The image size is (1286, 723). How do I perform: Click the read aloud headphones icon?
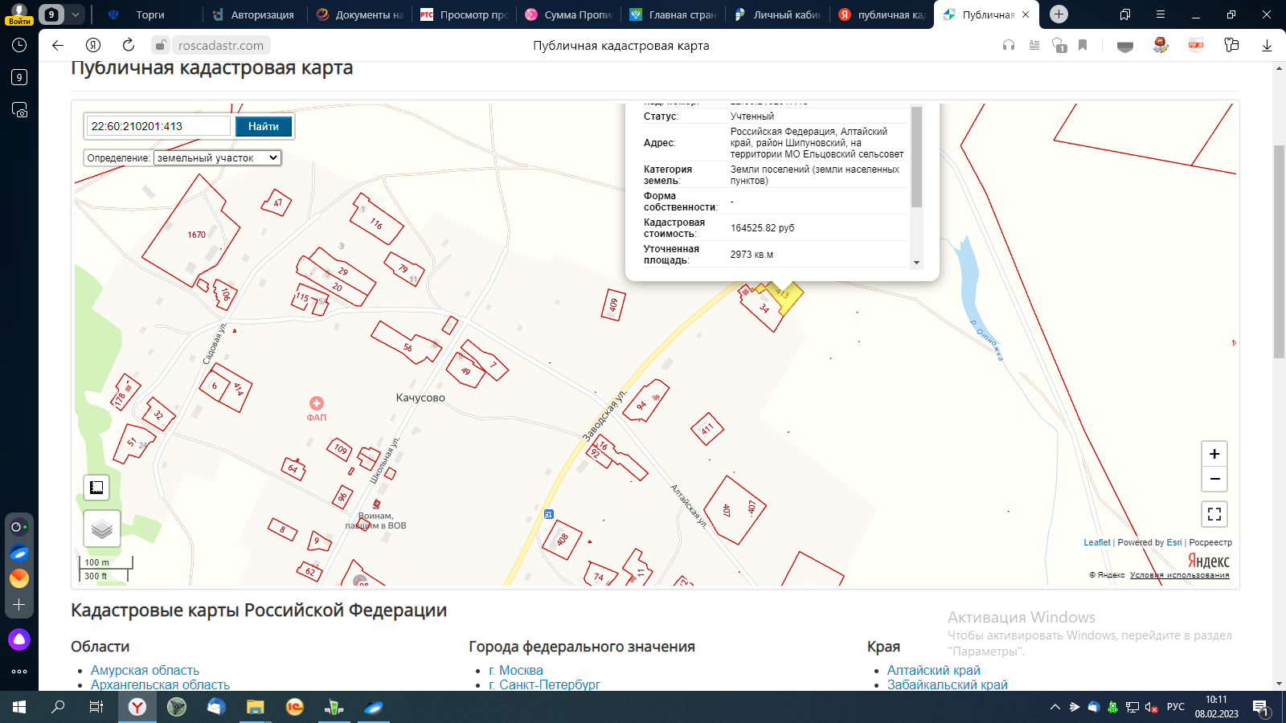click(x=1009, y=46)
